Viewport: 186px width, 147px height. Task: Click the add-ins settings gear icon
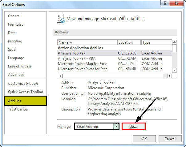(x=61, y=19)
